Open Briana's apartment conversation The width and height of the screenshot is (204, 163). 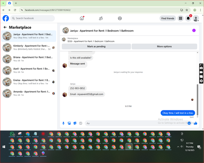(x=29, y=59)
